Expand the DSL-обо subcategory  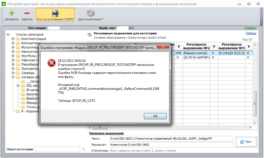[x=18, y=86]
